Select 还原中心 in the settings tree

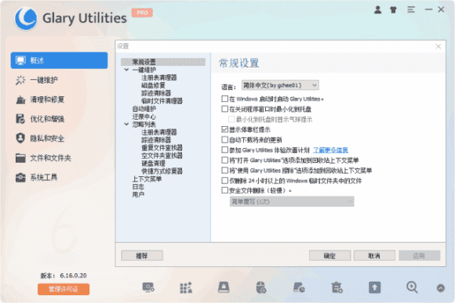[x=144, y=117]
